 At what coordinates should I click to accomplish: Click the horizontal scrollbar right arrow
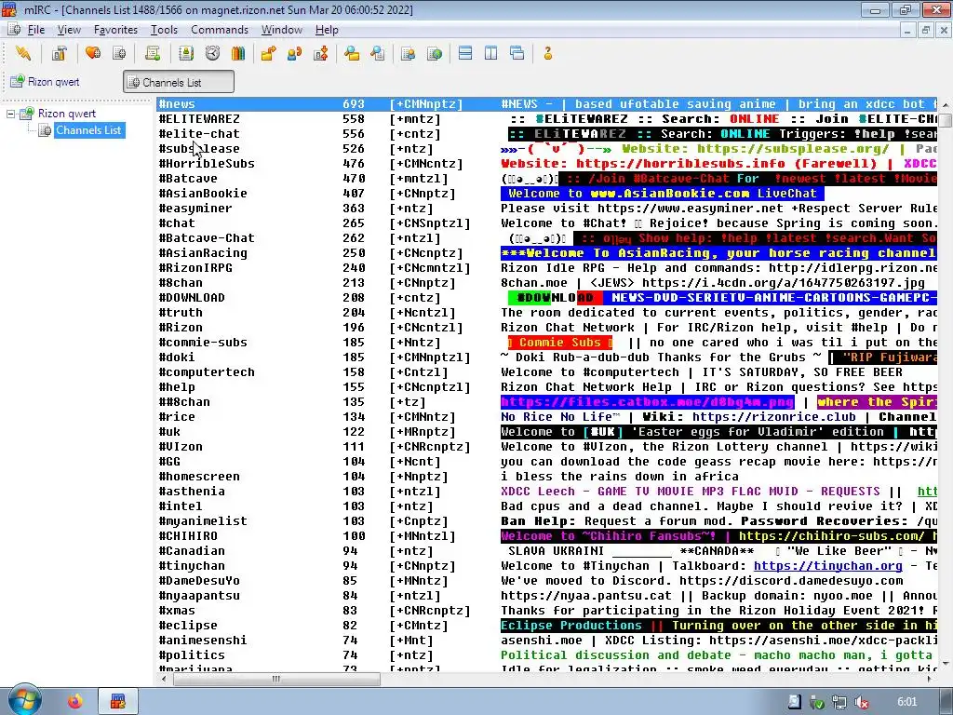click(x=929, y=679)
